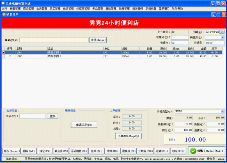The image size is (227, 163).
Task: Click the 售价 column header
Action: point(187,49)
